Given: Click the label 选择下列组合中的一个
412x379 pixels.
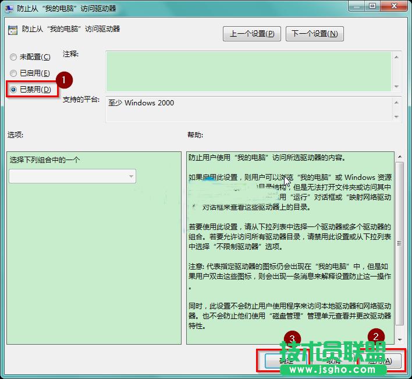Looking at the screenshot, I should [45, 160].
